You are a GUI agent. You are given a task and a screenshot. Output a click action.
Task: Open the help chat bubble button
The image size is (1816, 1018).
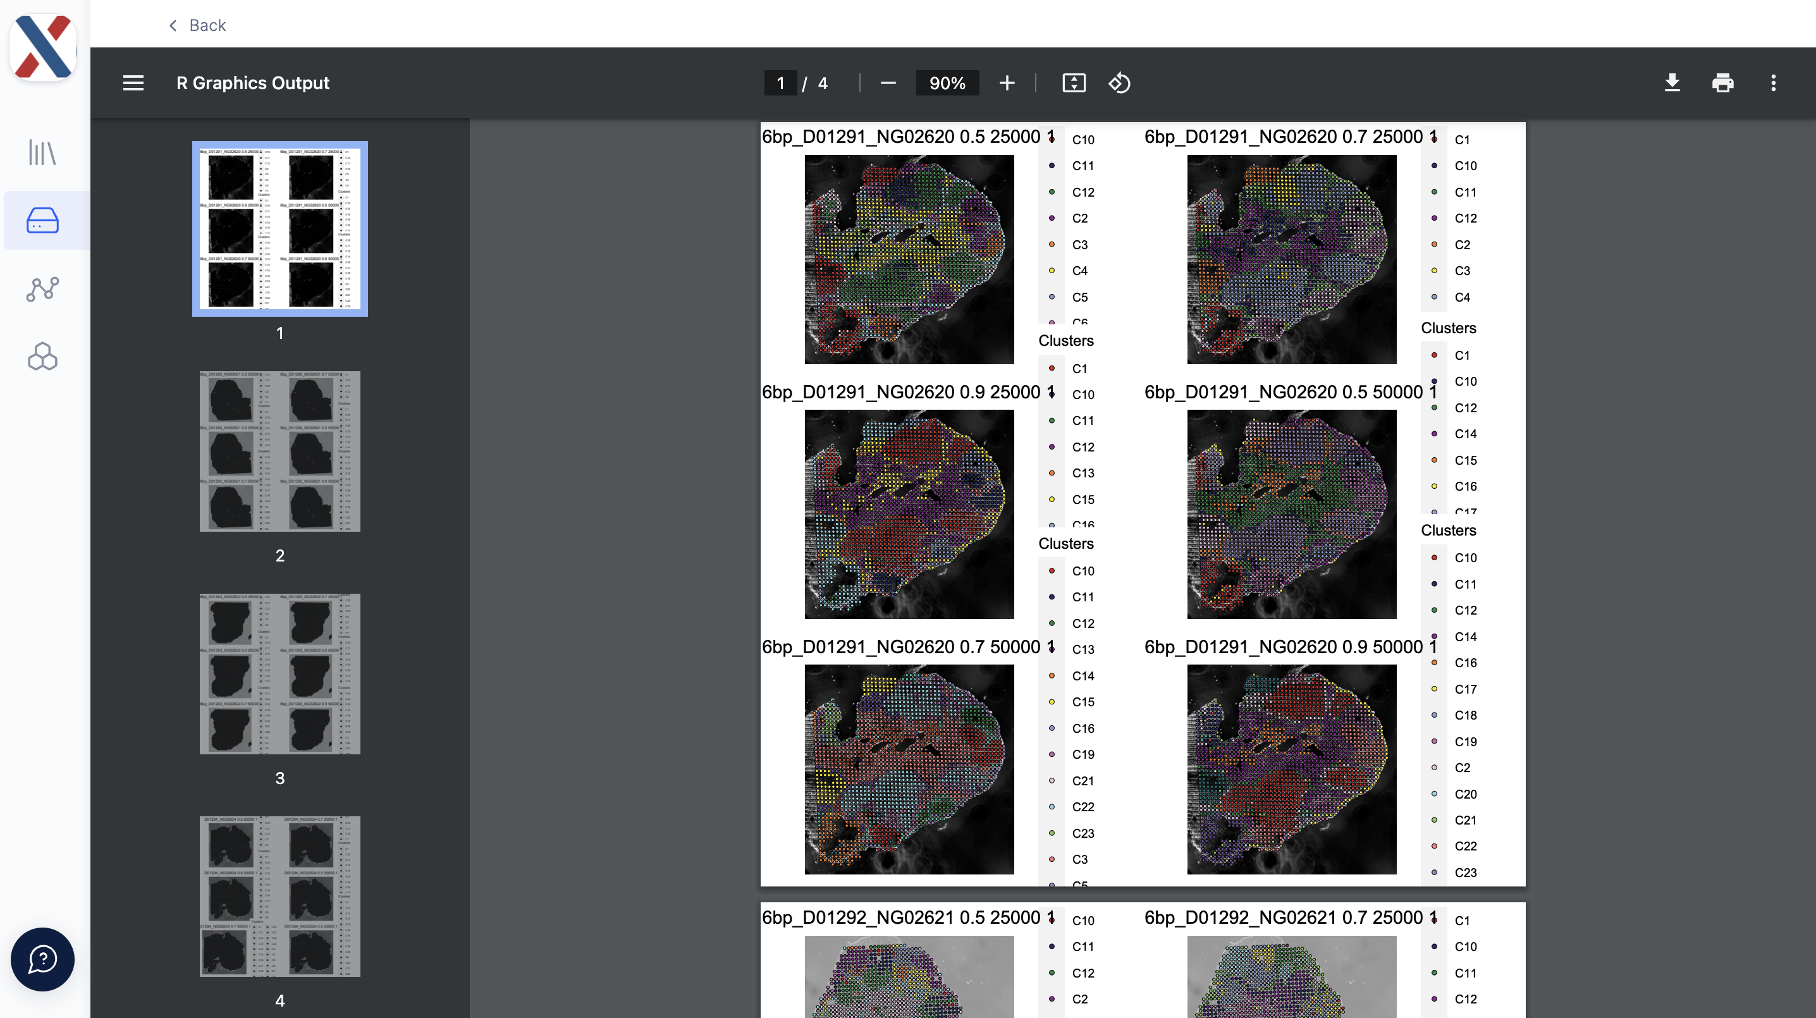42,959
